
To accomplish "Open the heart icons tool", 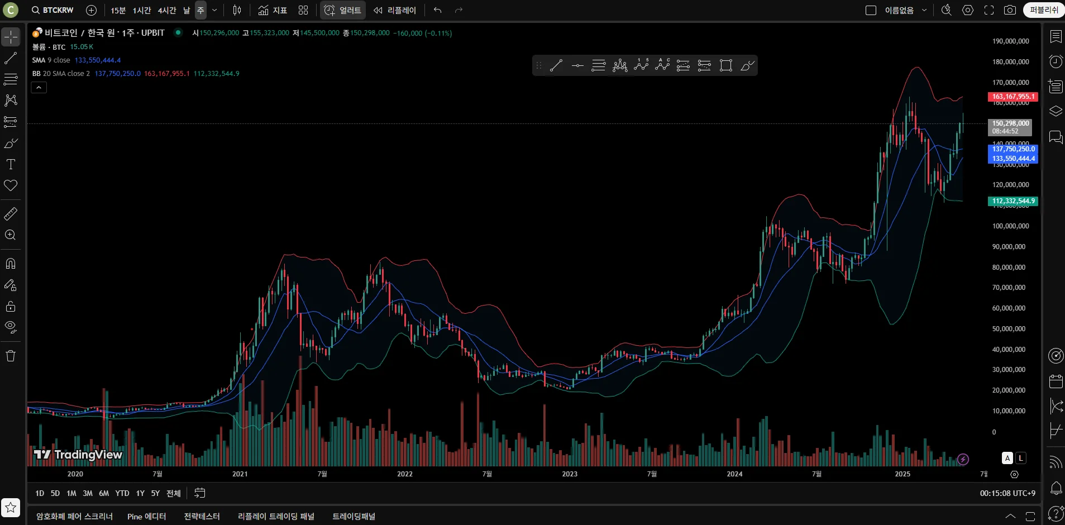I will [x=11, y=185].
